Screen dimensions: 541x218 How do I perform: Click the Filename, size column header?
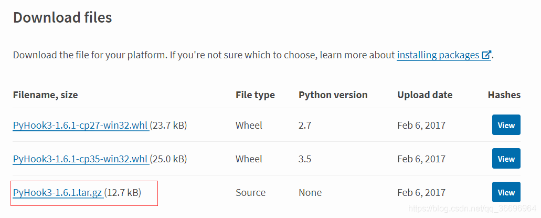pyautogui.click(x=45, y=95)
